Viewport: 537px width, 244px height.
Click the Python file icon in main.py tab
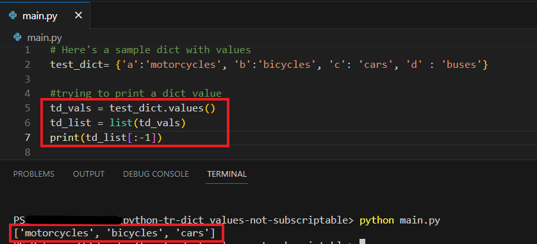tap(13, 15)
